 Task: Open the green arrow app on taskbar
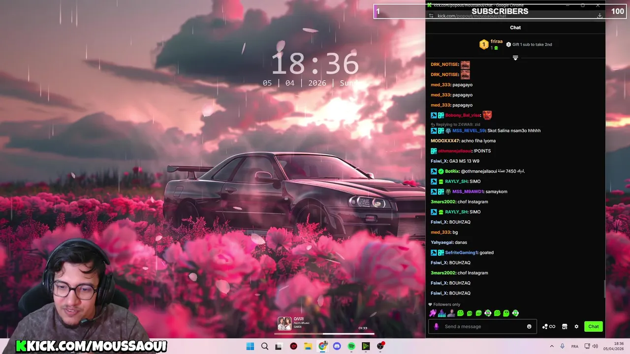coord(366,346)
